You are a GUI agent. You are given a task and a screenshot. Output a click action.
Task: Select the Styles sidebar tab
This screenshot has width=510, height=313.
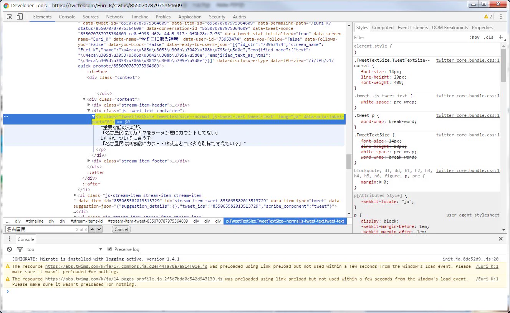362,28
